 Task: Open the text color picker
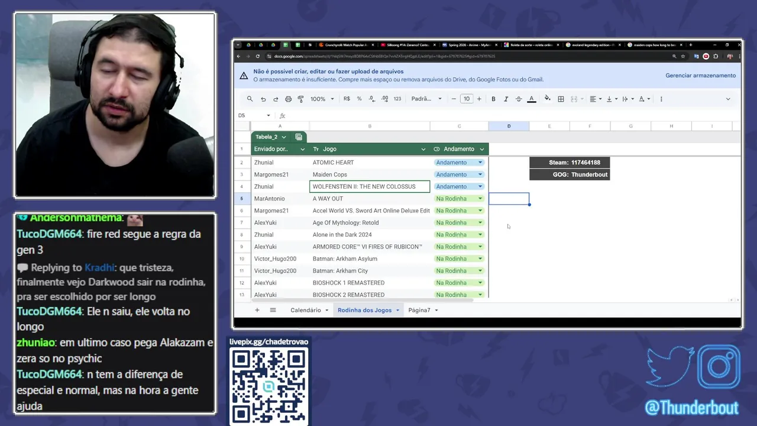coord(532,99)
